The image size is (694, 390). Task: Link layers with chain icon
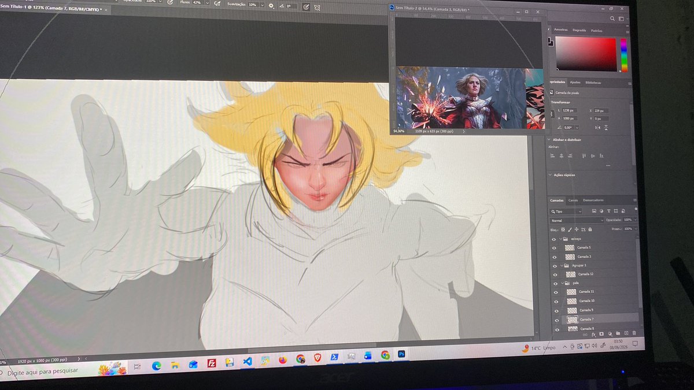[x=585, y=334]
